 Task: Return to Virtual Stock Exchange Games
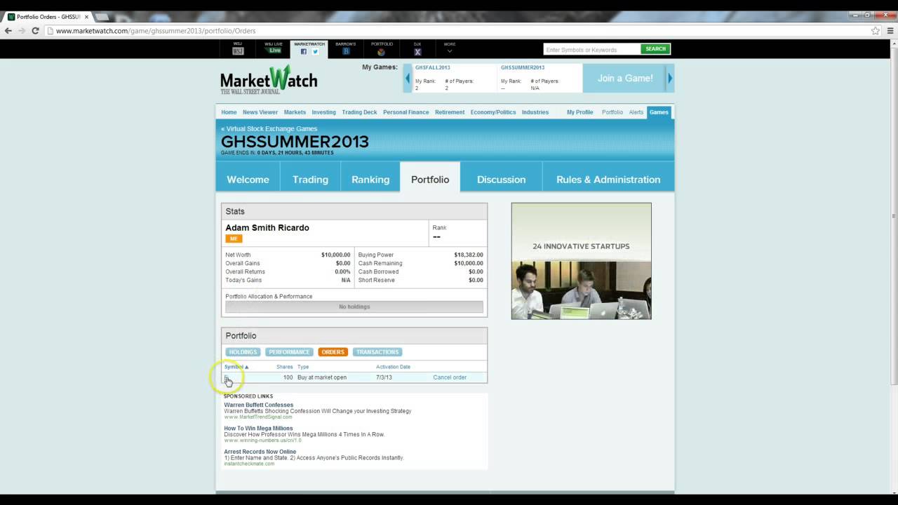[x=269, y=129]
